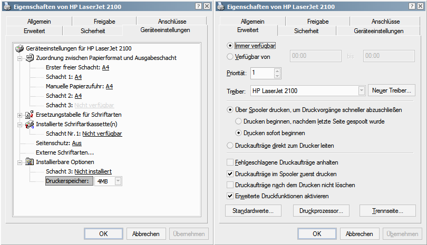Confirm with OK in right window

(317, 234)
